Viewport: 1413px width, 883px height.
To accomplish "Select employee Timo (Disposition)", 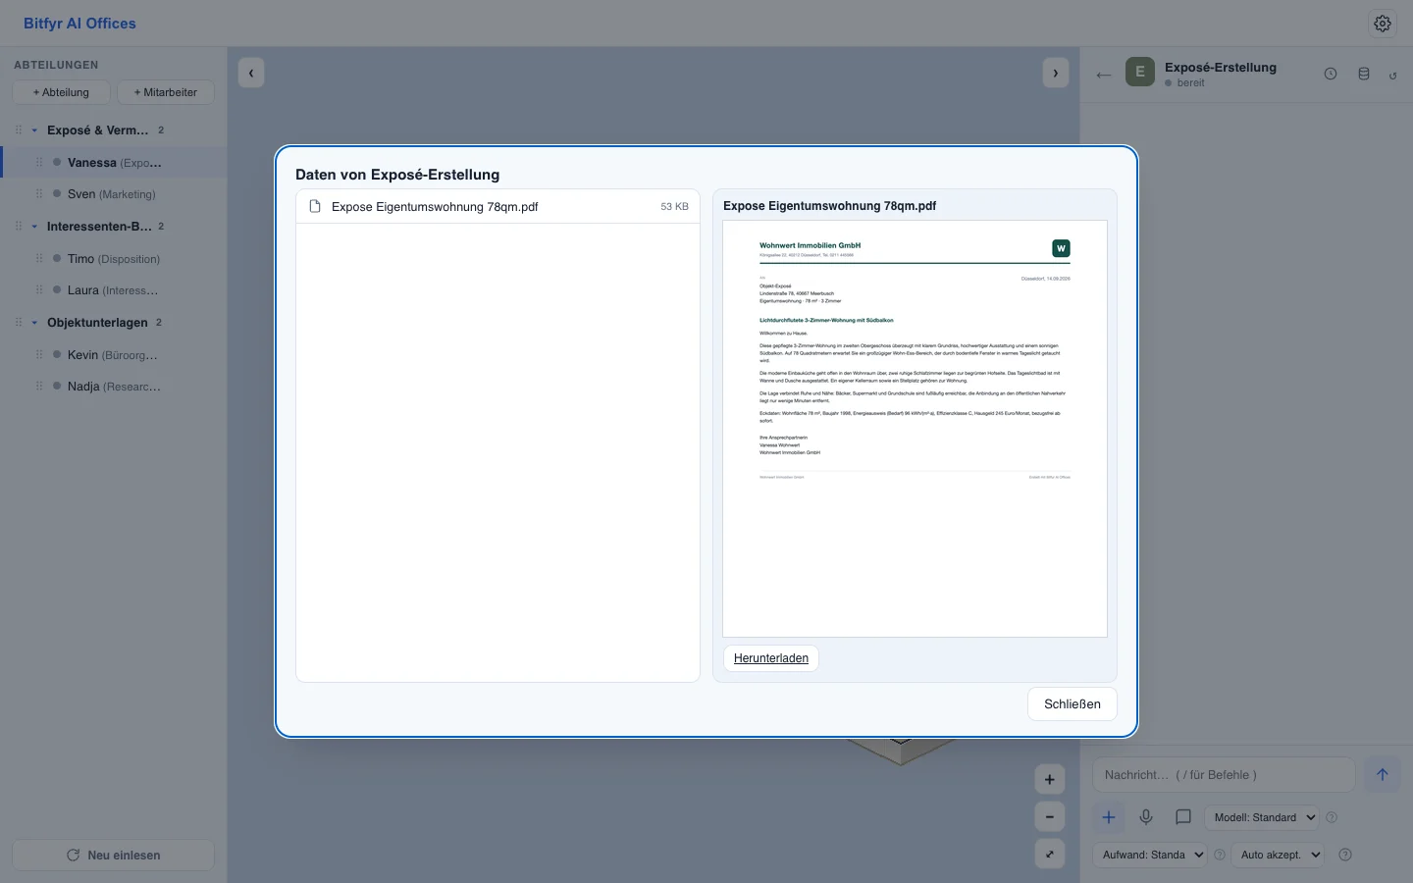I will (114, 259).
